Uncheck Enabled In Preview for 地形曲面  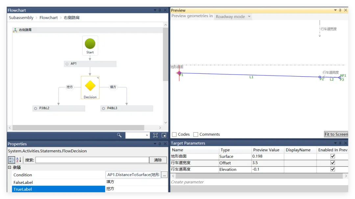pos(333,156)
